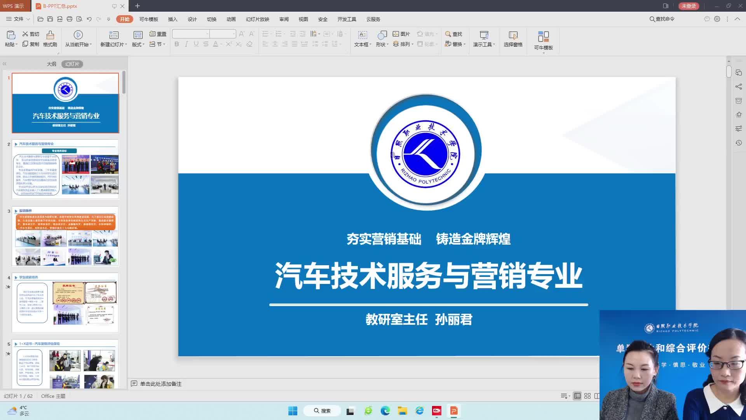The width and height of the screenshot is (746, 420).
Task: Select slide 2 thumbnail in panel
Action: click(65, 170)
